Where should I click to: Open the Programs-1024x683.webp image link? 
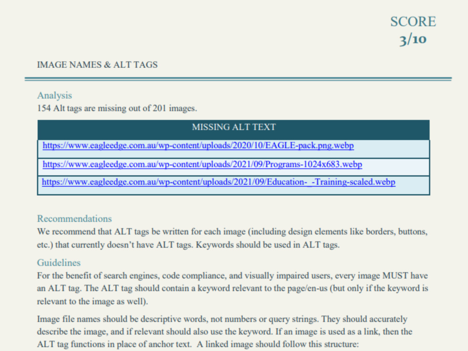click(x=202, y=164)
